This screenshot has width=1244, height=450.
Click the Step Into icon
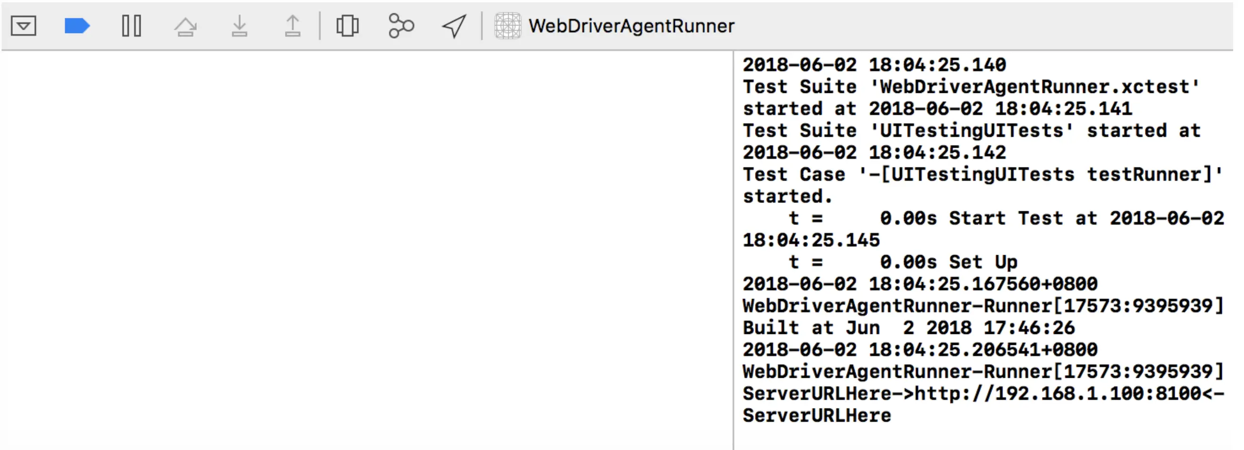240,26
